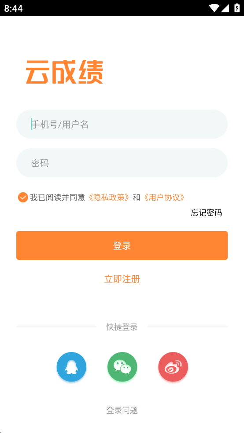Open 登录问题 help at bottom
This screenshot has width=244, height=433.
tap(122, 411)
